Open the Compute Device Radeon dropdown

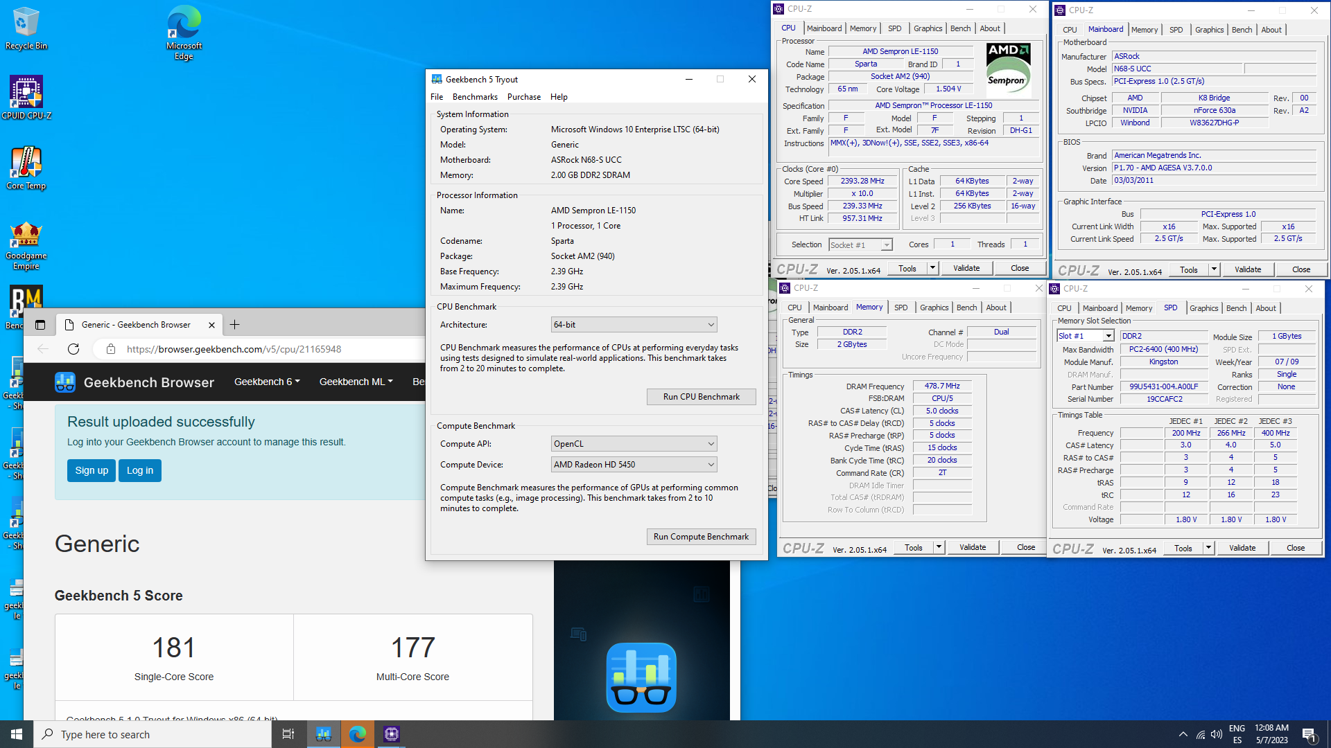pos(634,465)
